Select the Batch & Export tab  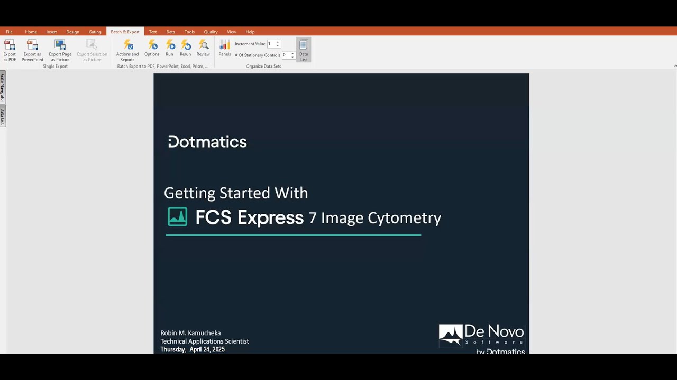point(125,32)
